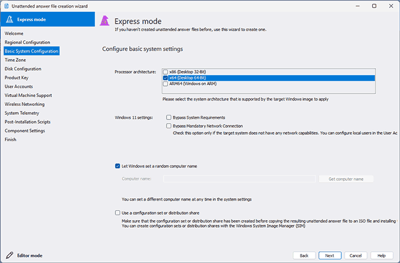The width and height of the screenshot is (400, 263).
Task: Go to the System Telemetry step
Action: 22,113
